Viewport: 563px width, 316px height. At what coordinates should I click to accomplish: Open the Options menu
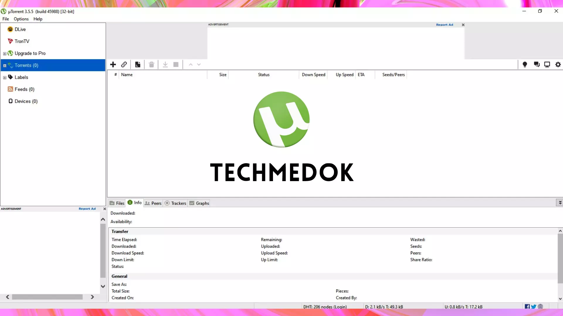point(21,19)
